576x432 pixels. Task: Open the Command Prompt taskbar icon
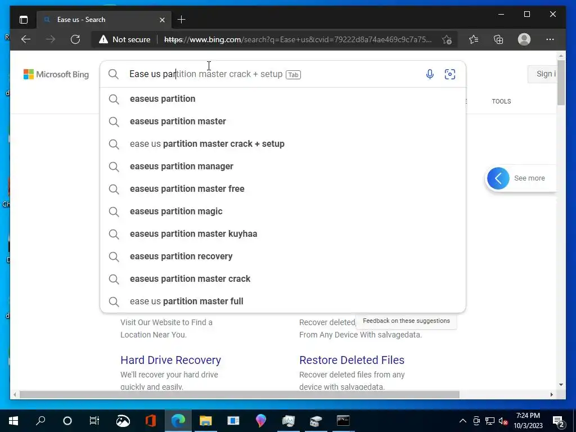tap(343, 421)
